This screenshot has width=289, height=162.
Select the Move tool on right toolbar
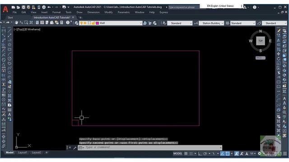point(279,54)
